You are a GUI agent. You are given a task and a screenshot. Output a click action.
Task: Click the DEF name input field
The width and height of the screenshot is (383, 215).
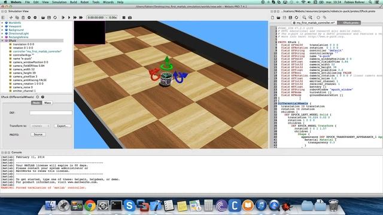pos(51,113)
